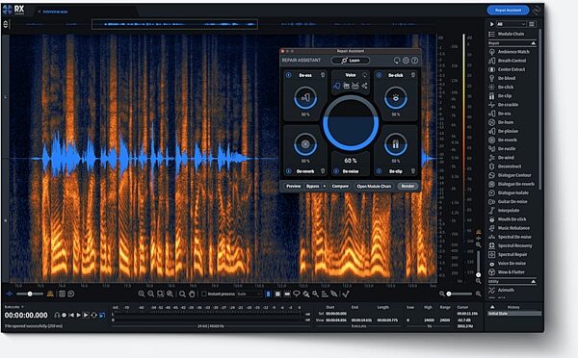Collapse the Repair module category
The height and width of the screenshot is (358, 578).
[x=533, y=43]
